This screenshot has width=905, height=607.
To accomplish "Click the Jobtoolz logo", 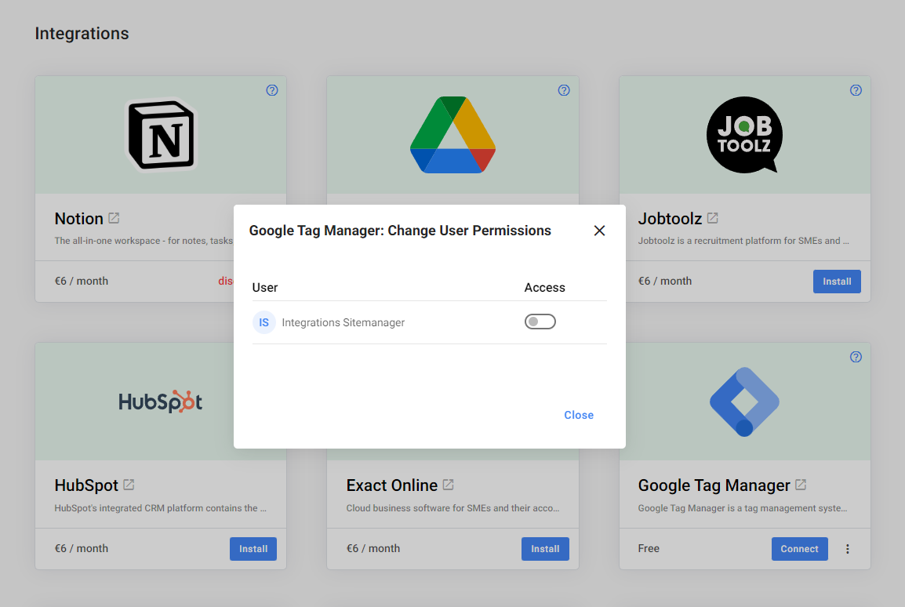I will (x=744, y=135).
